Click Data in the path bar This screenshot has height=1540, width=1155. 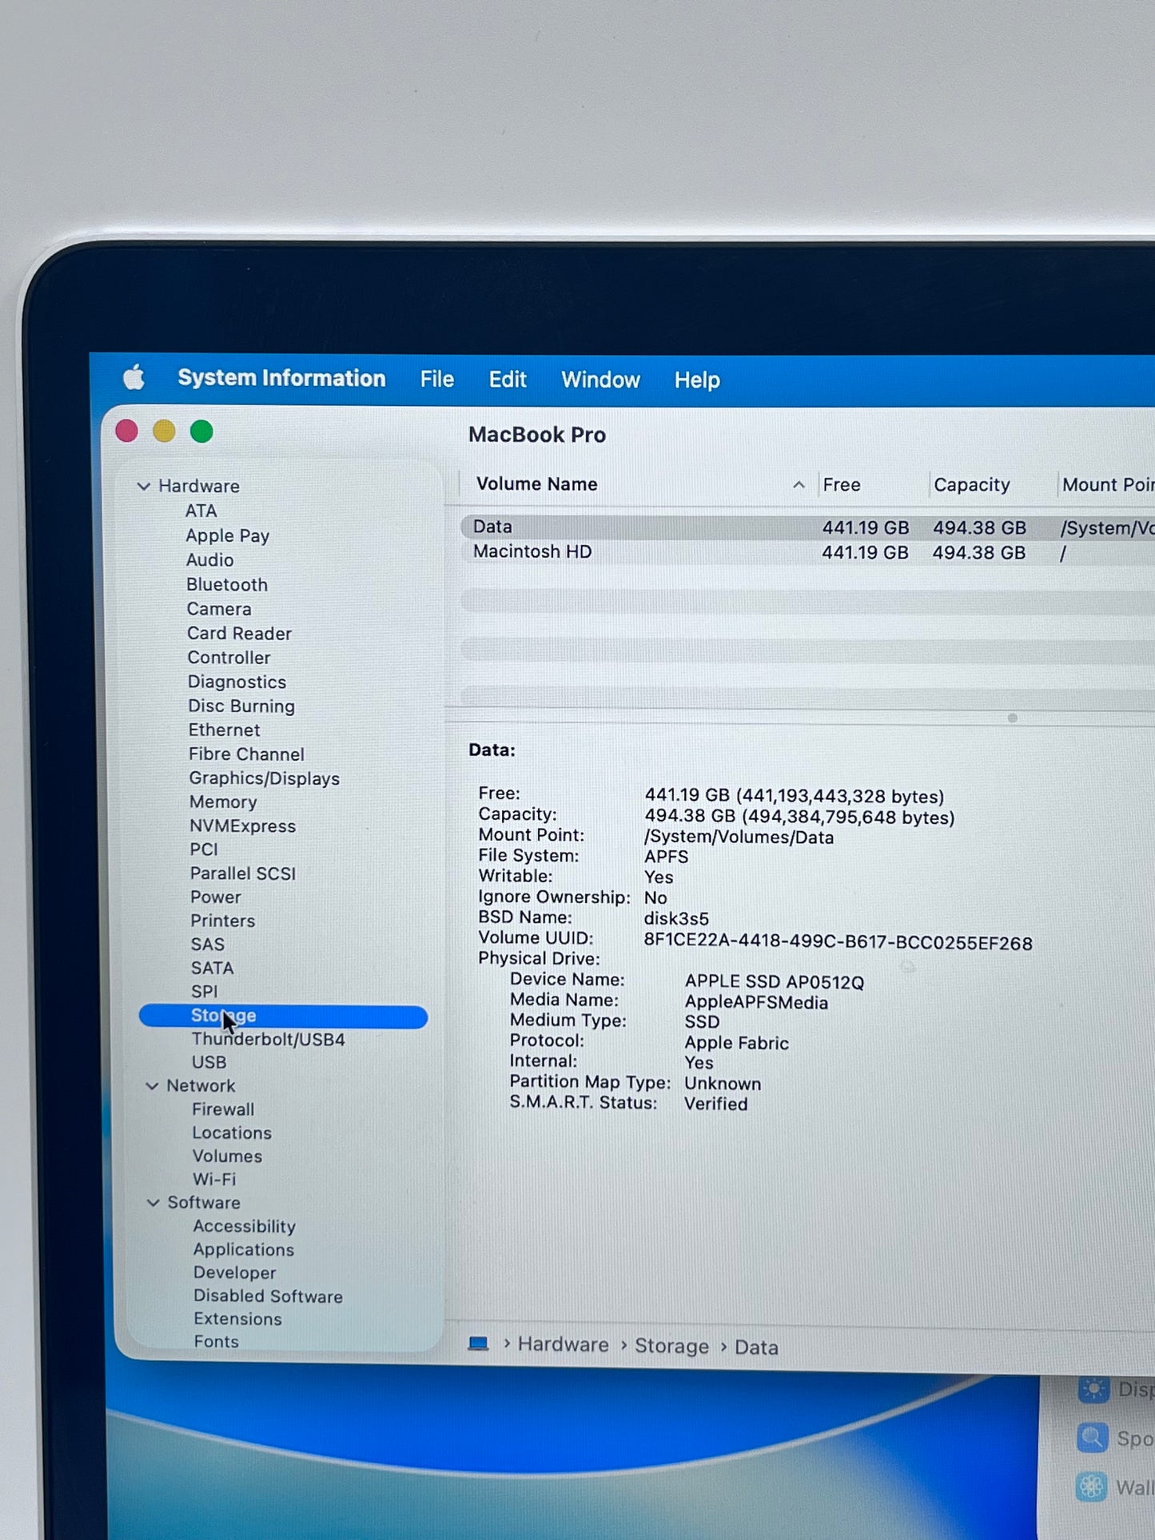(756, 1347)
